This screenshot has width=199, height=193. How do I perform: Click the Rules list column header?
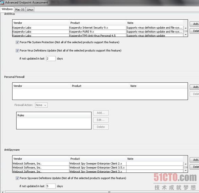(54, 115)
